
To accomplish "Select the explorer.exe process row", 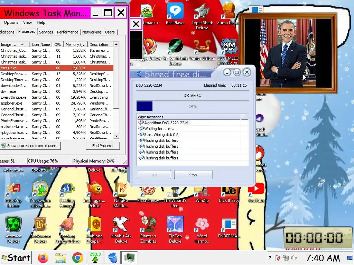I will point(56,103).
